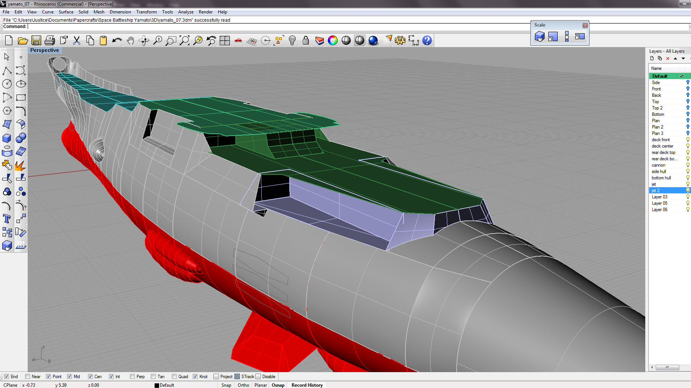691x388 pixels.
Task: Open the Surface menu
Action: pos(66,12)
